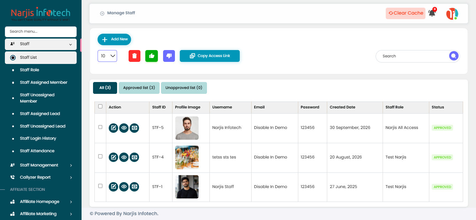Screen dimensions: 476x220
Task: Click the Add New button
Action: (114, 39)
